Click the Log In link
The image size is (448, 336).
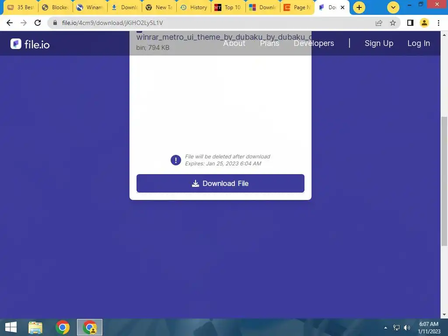[419, 43]
